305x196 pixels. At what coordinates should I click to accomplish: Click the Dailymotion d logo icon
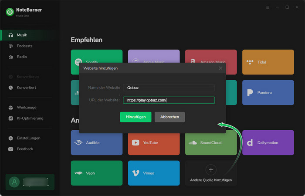point(250,143)
